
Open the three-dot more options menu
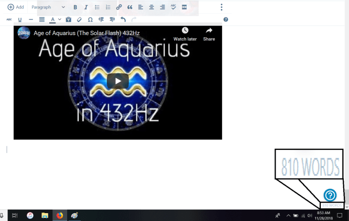coord(222,7)
